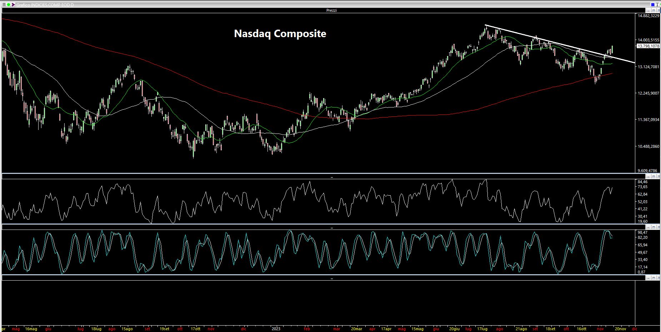Image resolution: width=661 pixels, height=332 pixels.
Task: Select the T text tool icon
Action: [x=657, y=5]
